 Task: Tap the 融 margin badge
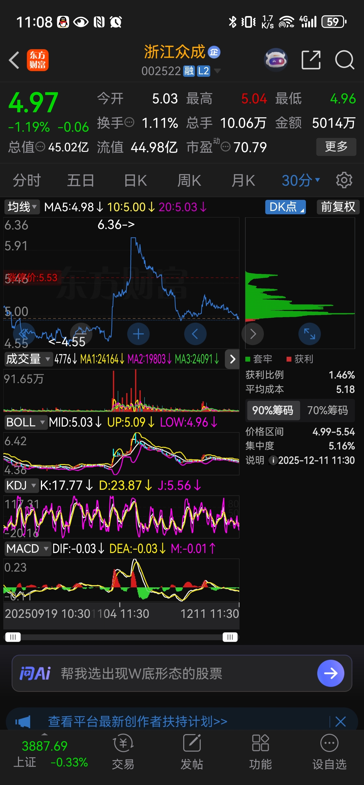pyautogui.click(x=189, y=71)
